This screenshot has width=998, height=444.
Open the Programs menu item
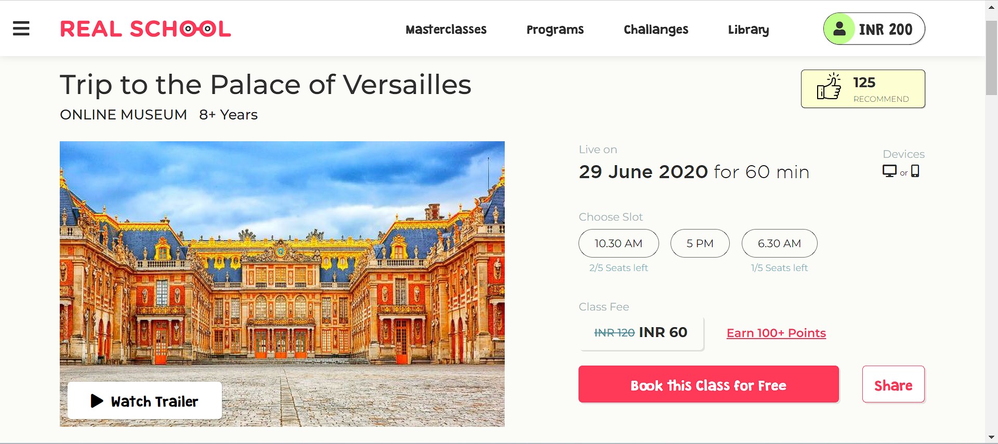(555, 30)
